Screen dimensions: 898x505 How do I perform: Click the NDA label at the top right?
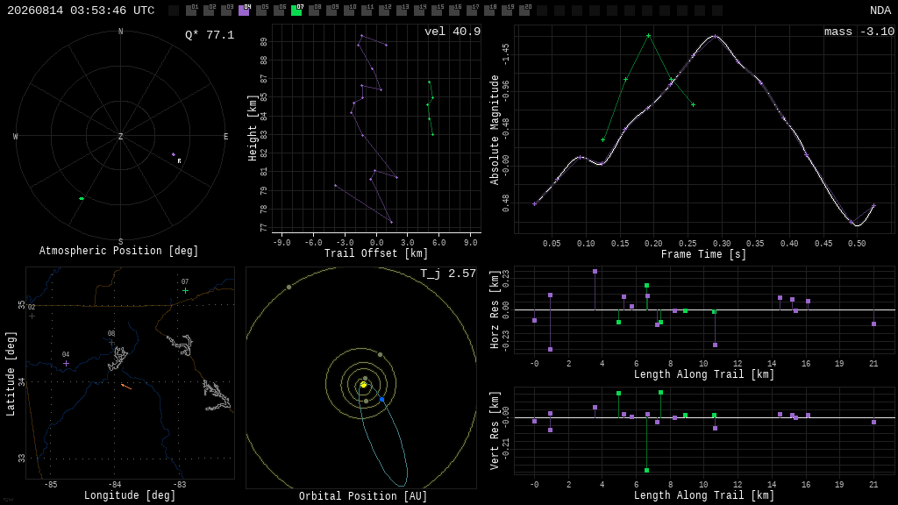tap(880, 11)
